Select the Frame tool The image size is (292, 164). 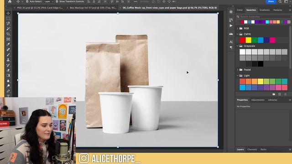(8, 39)
